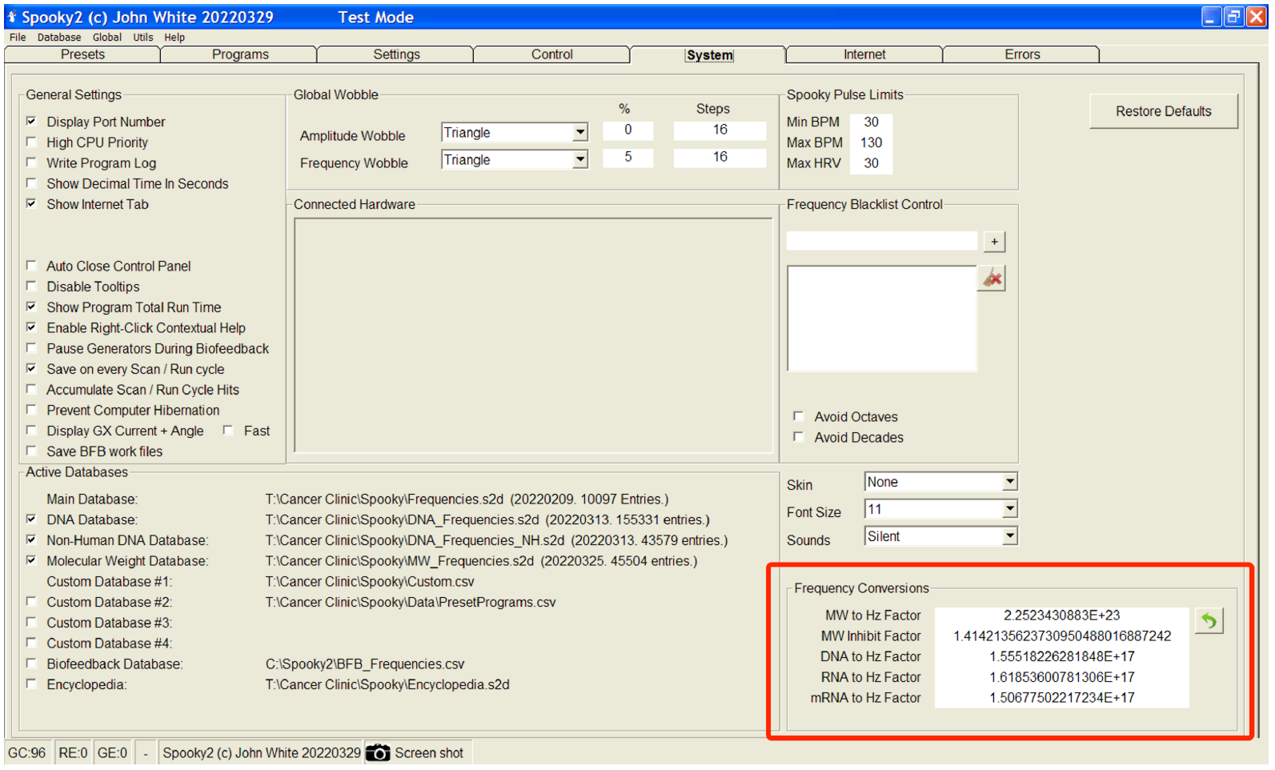Click the Frequency Blacklist list box
This screenshot has width=1275, height=770.
[x=882, y=319]
